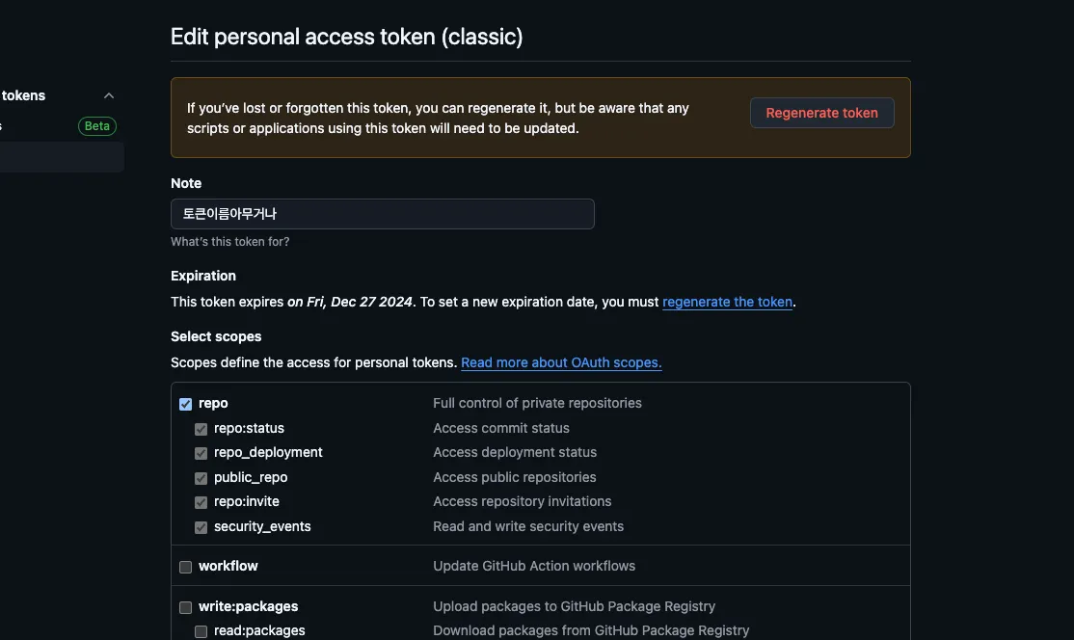Enable the workflow scope checkbox

click(x=186, y=567)
